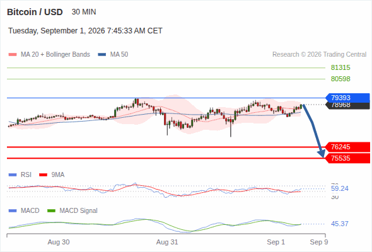
Task: Click the Sep 1 date axis label
Action: point(276,243)
